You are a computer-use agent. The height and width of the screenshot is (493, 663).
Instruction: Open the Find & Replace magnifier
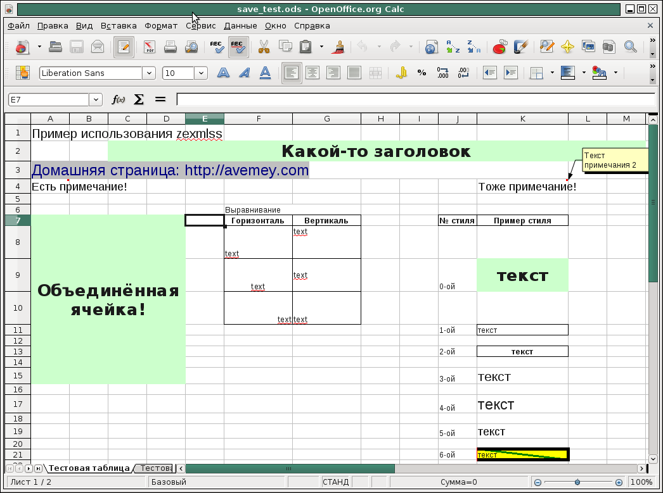click(x=630, y=47)
